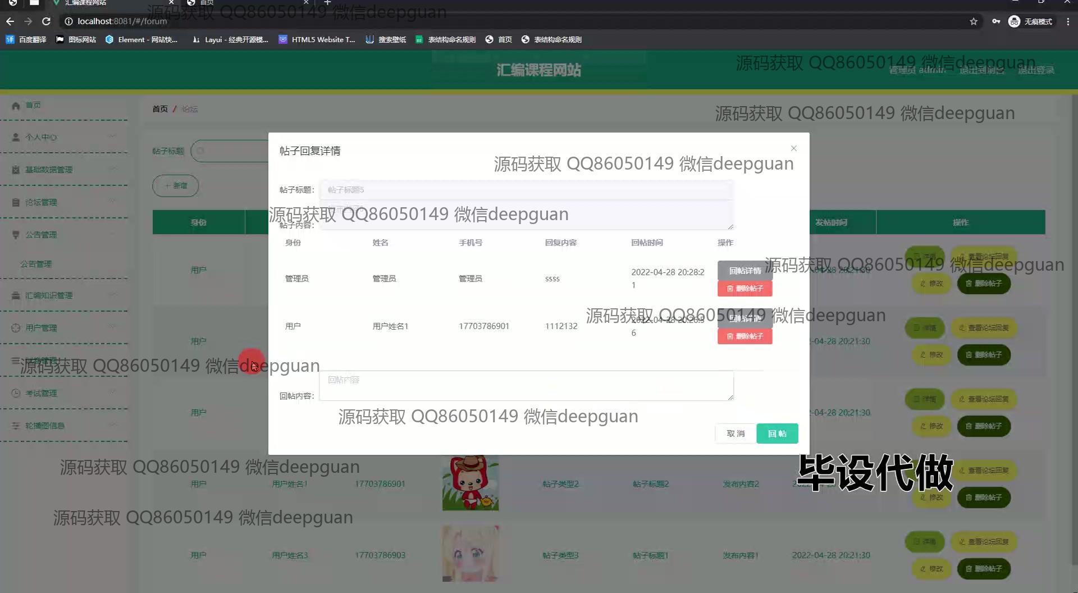1078x593 pixels.
Task: Click 退出到前台 in the page header
Action: coord(981,70)
